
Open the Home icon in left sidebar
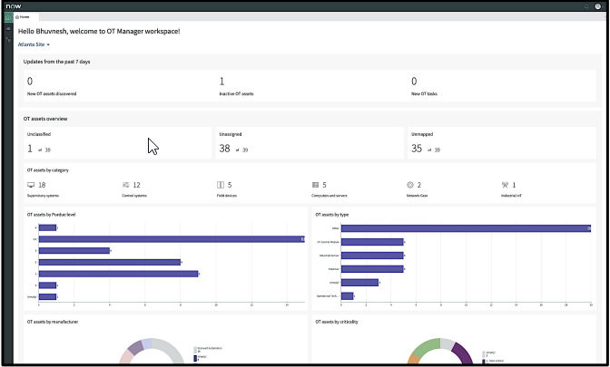pyautogui.click(x=8, y=17)
